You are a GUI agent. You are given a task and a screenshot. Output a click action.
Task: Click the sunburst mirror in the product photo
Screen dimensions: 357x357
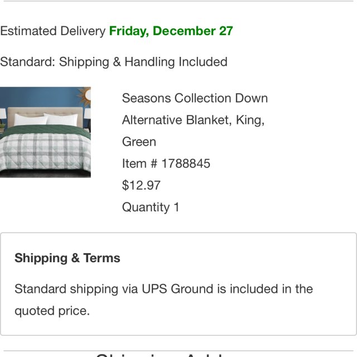tap(85, 98)
